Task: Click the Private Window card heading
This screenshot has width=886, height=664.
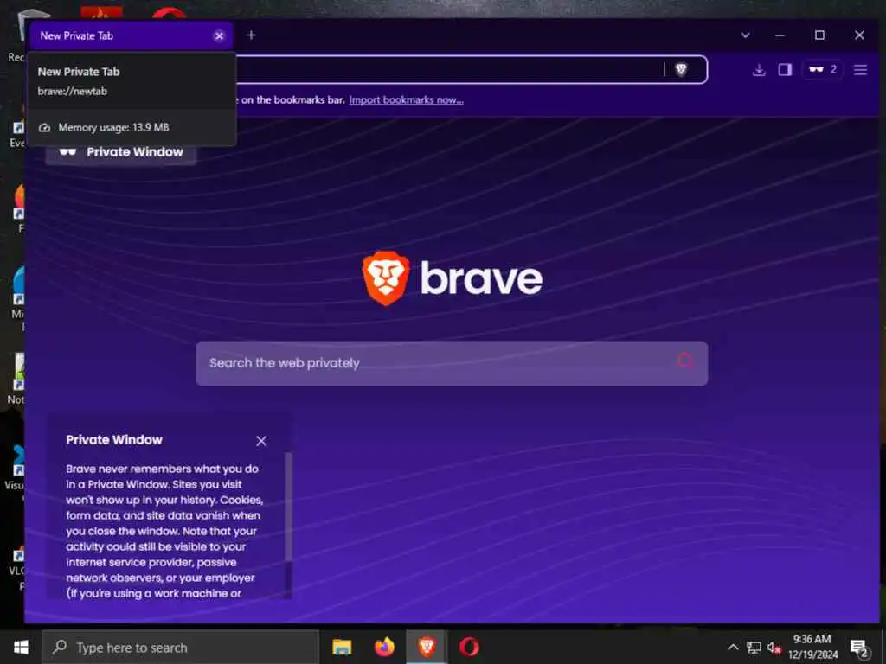Action: click(x=114, y=440)
